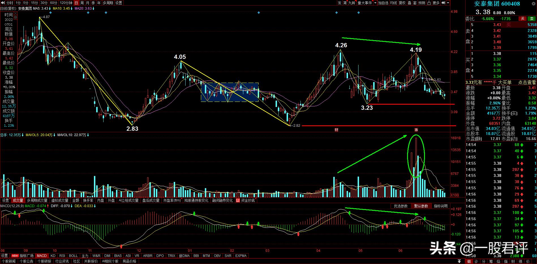Open the AI相似个股 tab
The image size is (537, 264).
click(x=110, y=261)
